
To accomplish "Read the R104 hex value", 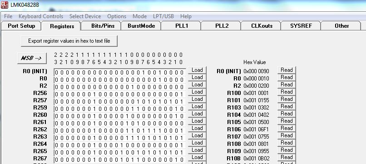I will coord(287,113).
